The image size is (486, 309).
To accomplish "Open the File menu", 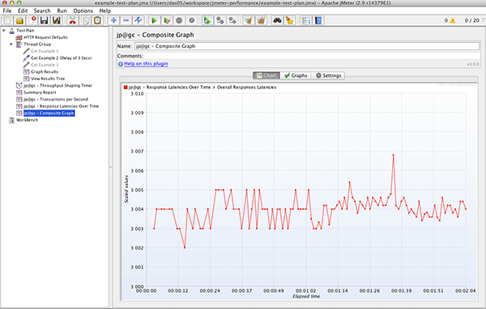I will [x=6, y=11].
